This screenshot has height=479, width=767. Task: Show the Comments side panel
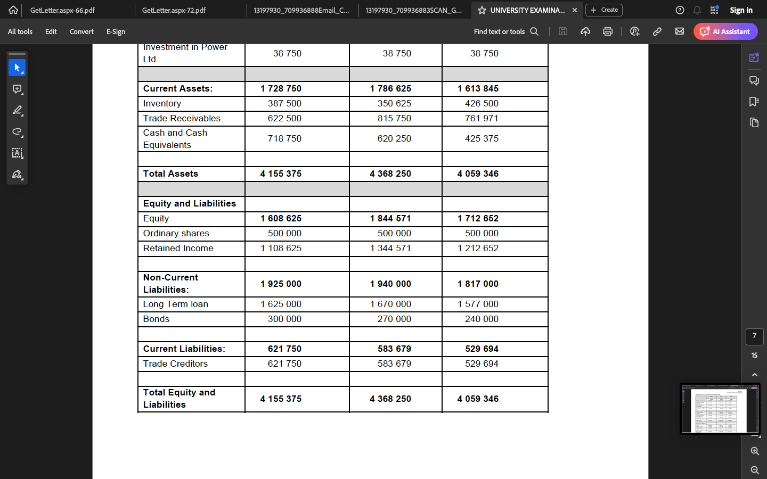754,80
